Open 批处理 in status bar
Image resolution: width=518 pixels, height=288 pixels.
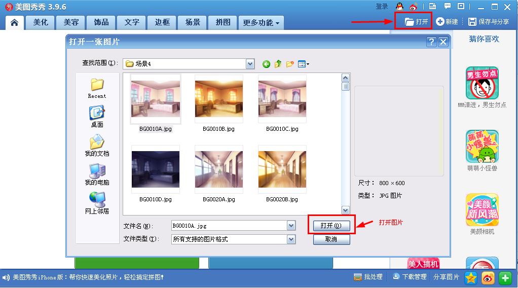368,277
